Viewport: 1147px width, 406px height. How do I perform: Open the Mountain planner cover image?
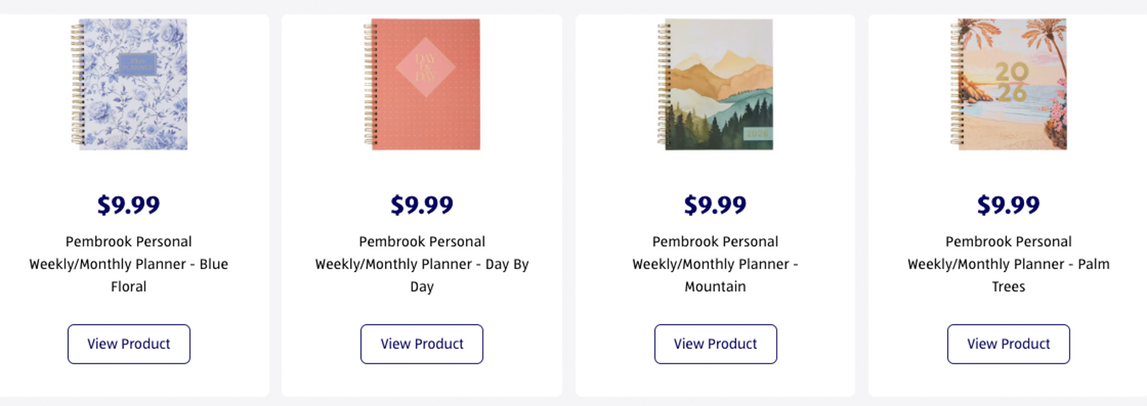point(716,84)
